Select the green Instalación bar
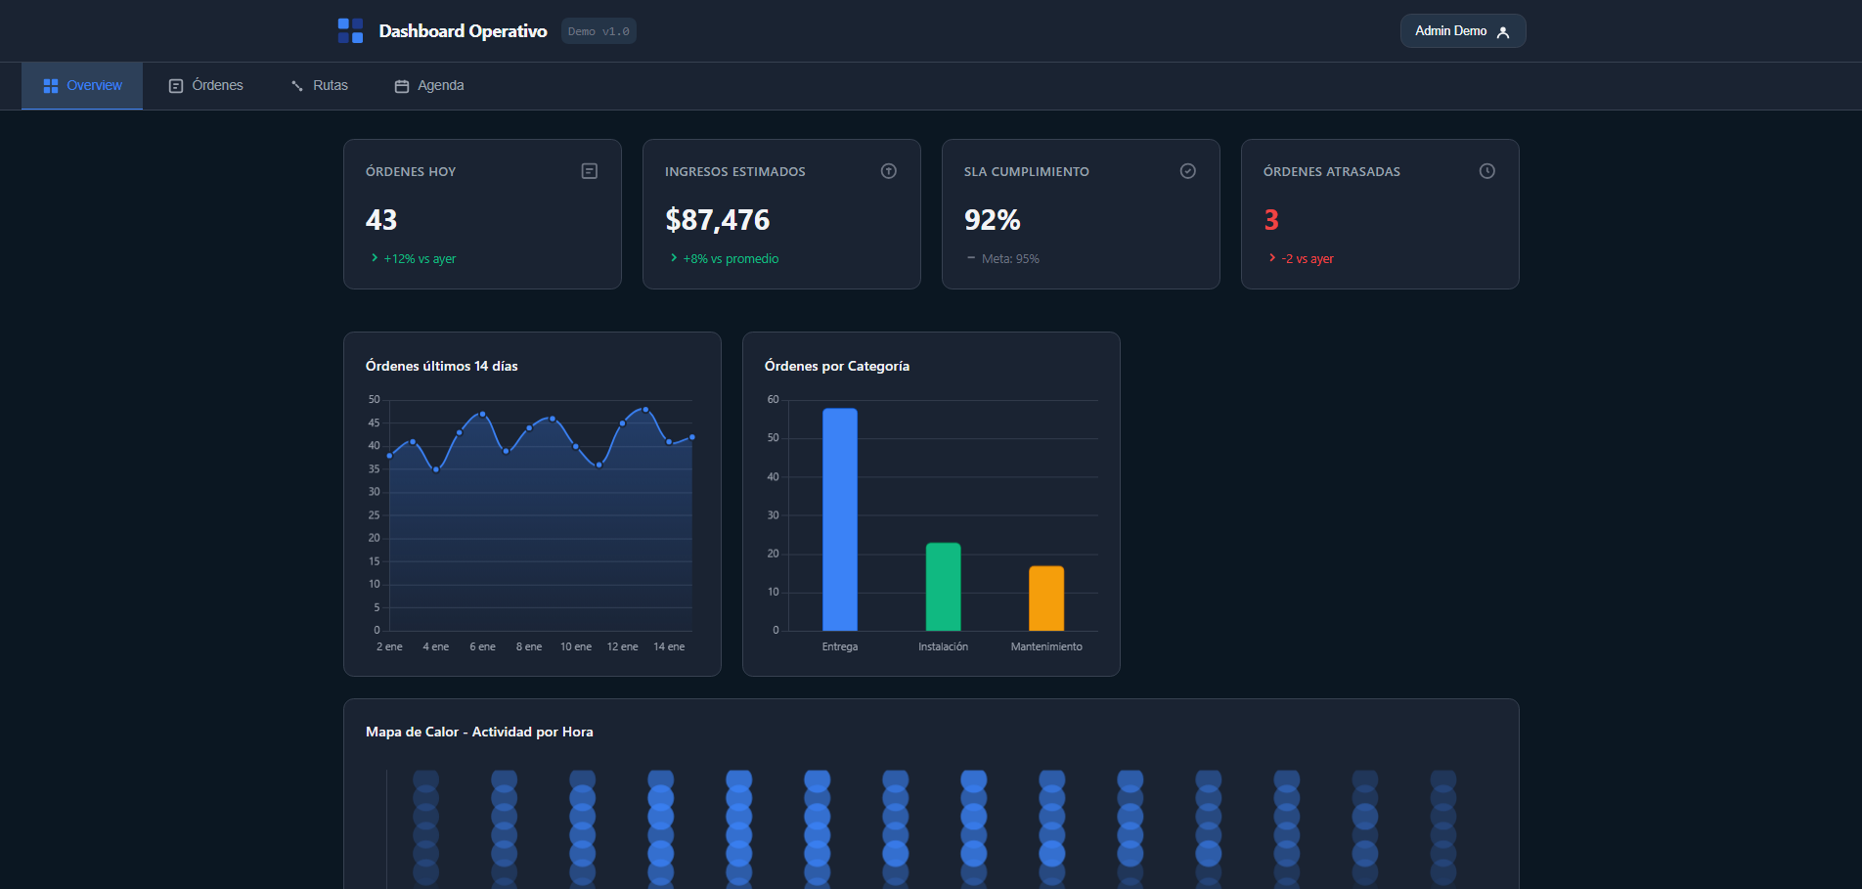 943,587
